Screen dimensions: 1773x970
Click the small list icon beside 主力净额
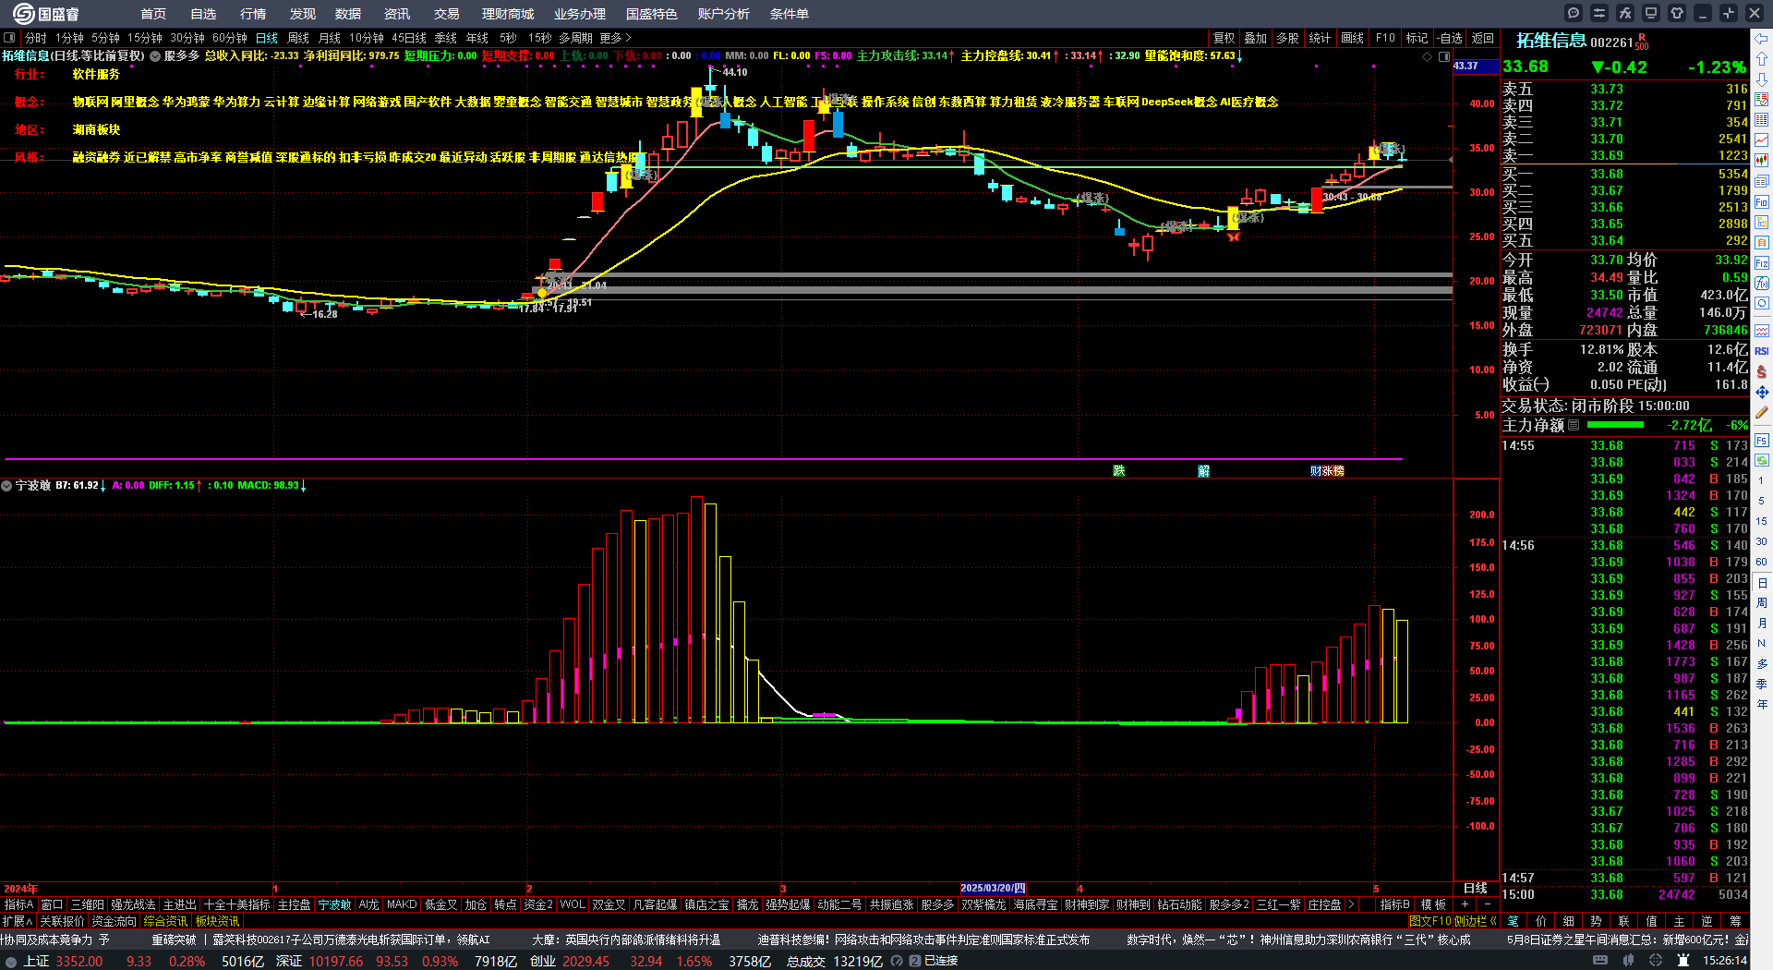(x=1574, y=425)
